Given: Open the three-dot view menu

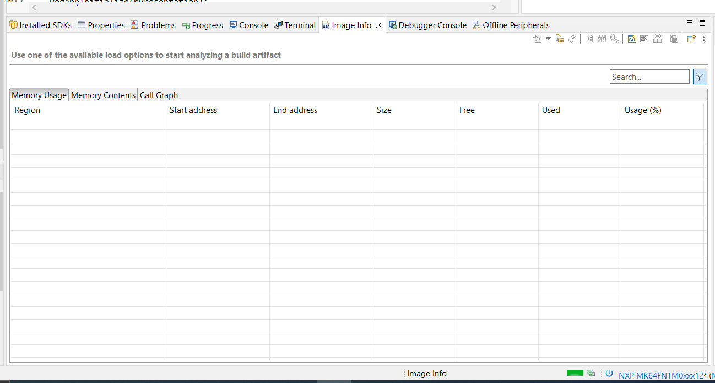Looking at the screenshot, I should point(704,39).
